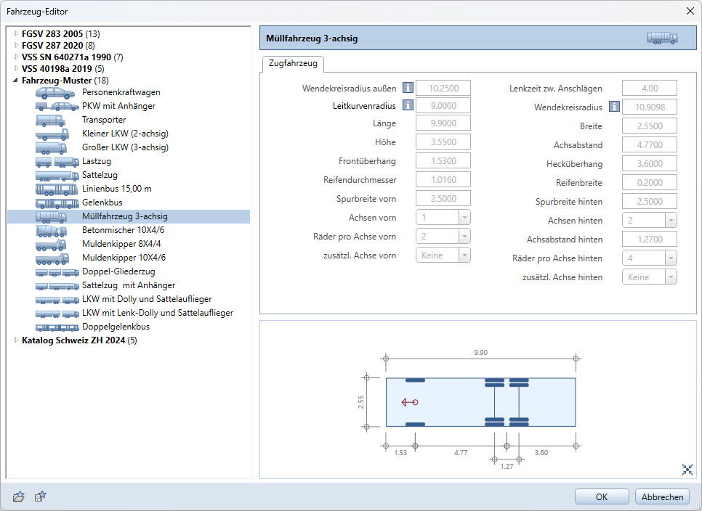702x511 pixels.
Task: Open the Achsen vorn dropdown
Action: (464, 218)
